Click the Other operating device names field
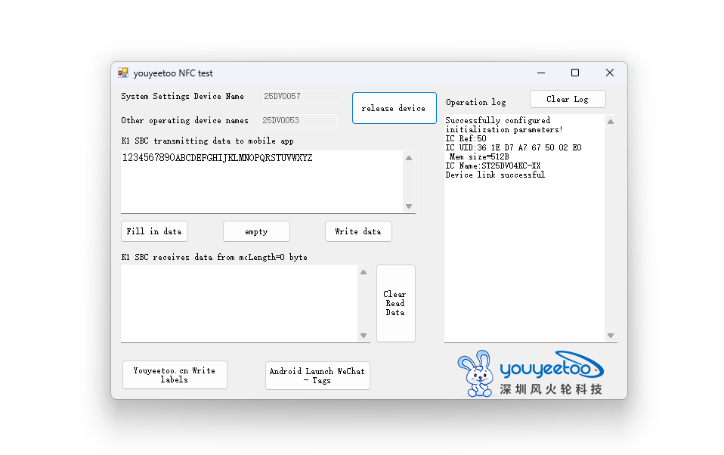The image size is (724, 455). click(x=299, y=121)
